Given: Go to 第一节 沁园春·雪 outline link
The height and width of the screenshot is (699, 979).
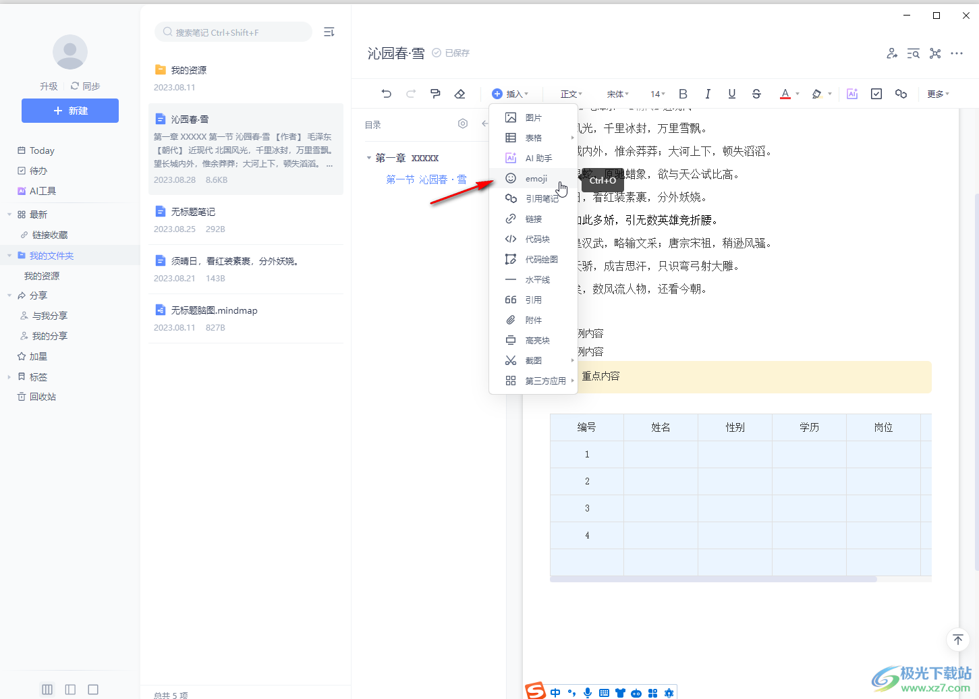Looking at the screenshot, I should 426,179.
